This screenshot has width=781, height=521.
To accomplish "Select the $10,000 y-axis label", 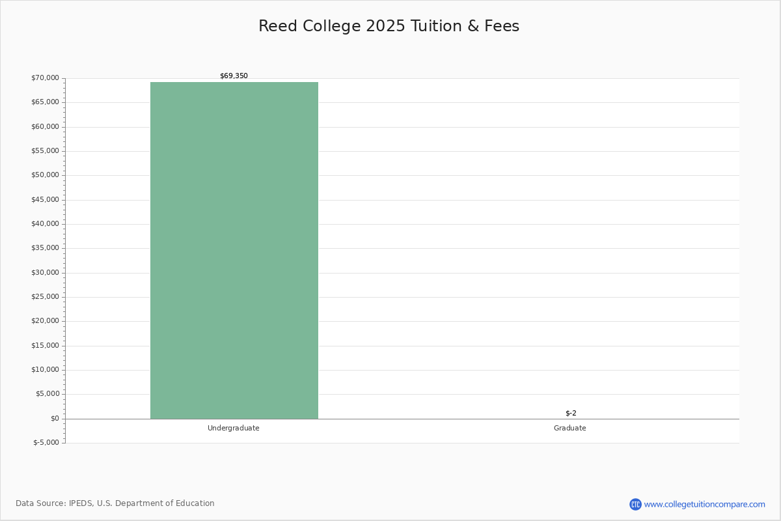I will click(45, 370).
